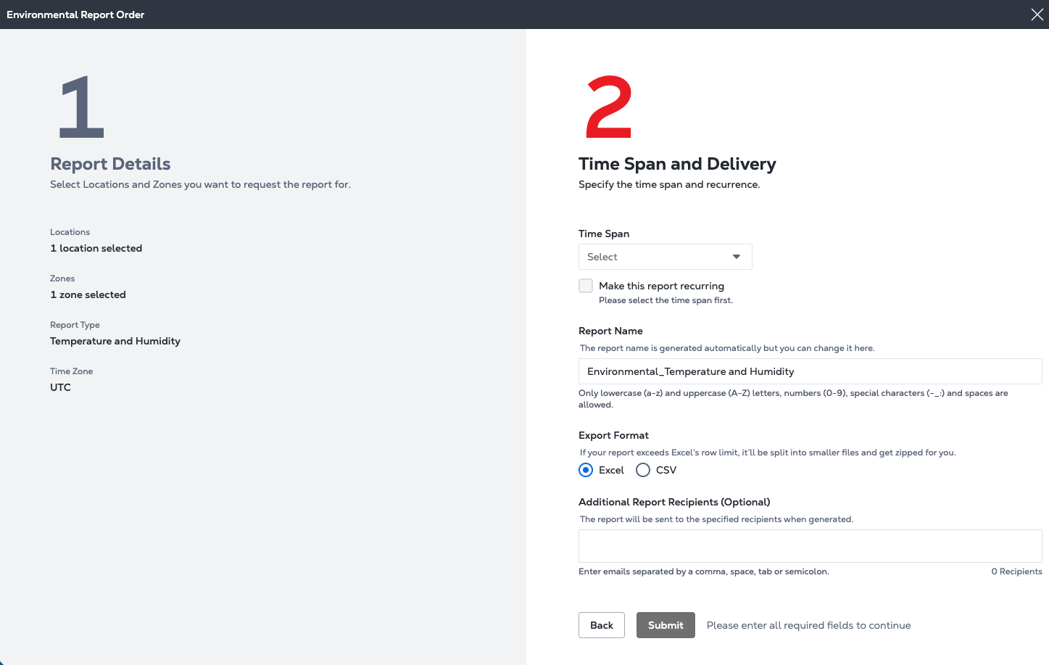Click the red step 2 number
The image size is (1049, 665).
pos(609,107)
